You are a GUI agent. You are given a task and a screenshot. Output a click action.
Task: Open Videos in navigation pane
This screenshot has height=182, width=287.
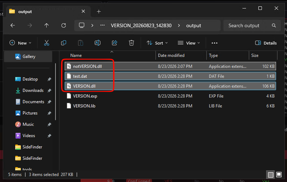coord(29,136)
